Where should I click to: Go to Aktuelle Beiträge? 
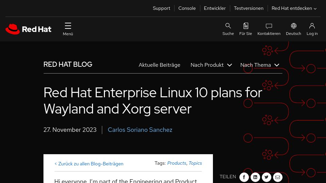click(x=160, y=65)
